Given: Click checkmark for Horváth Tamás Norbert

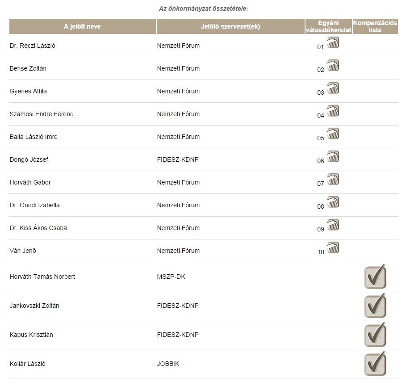Looking at the screenshot, I should (x=375, y=277).
